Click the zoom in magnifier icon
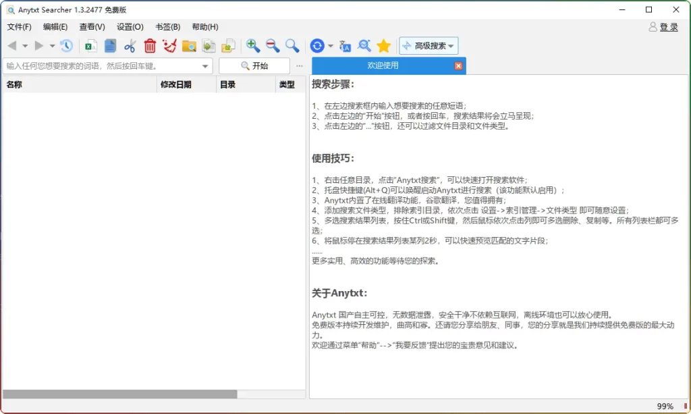 (253, 45)
